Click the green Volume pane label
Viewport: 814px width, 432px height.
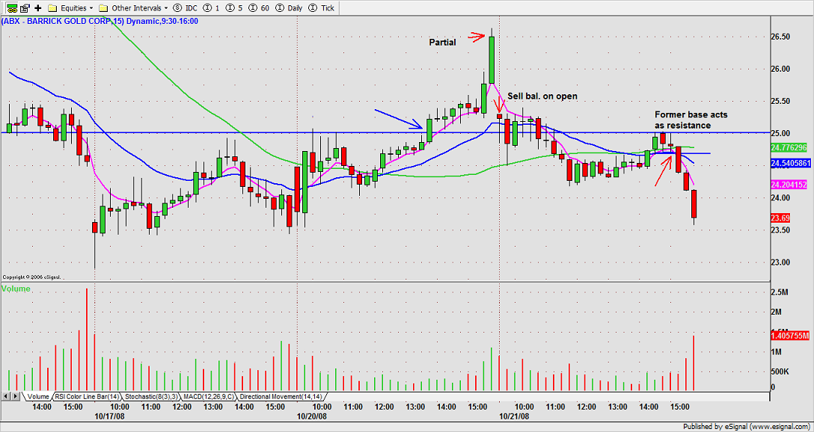tap(16, 288)
